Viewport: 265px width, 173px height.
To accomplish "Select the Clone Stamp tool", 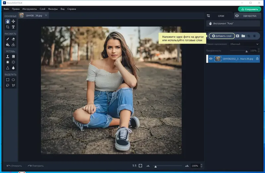I will coord(8,56).
